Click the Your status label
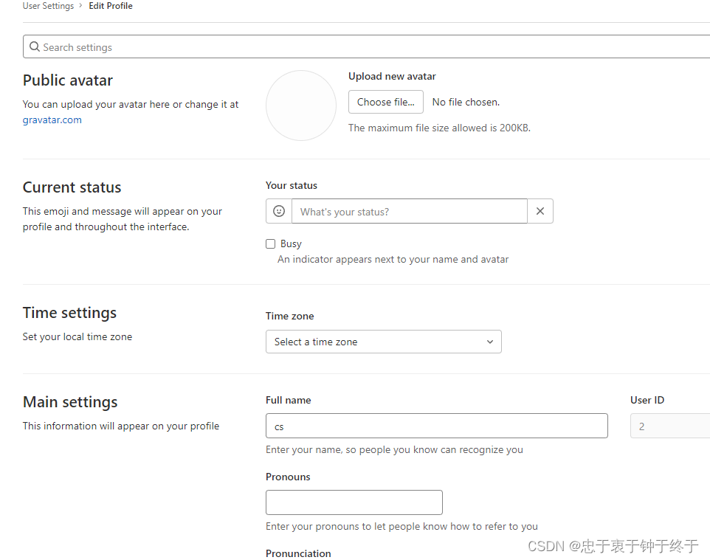Viewport: 710px width, 560px height. pos(292,186)
